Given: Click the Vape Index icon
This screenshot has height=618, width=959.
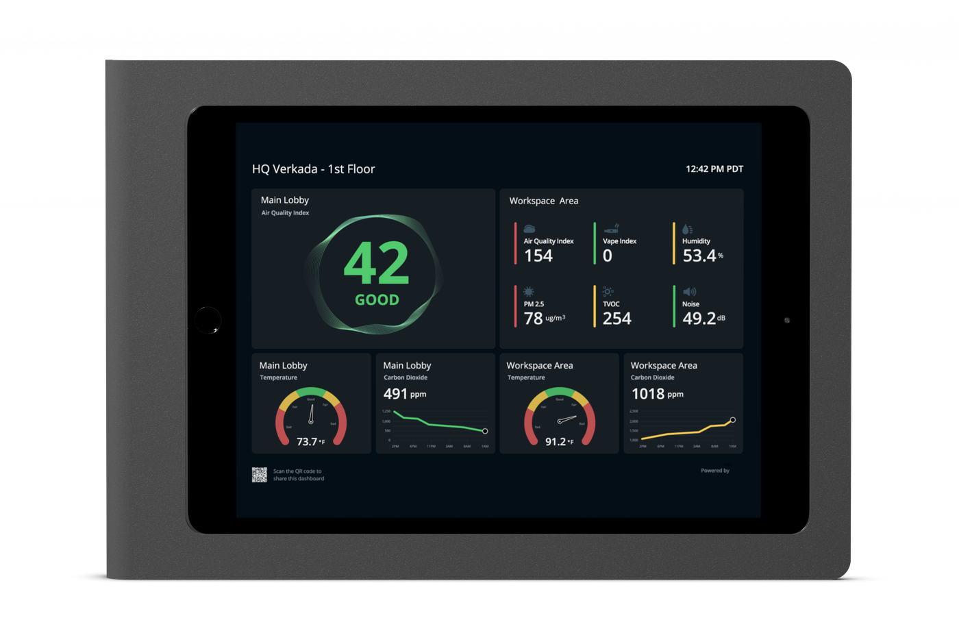Looking at the screenshot, I should [611, 228].
